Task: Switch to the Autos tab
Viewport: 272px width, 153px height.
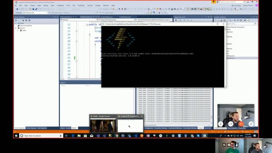Action: coord(62,128)
